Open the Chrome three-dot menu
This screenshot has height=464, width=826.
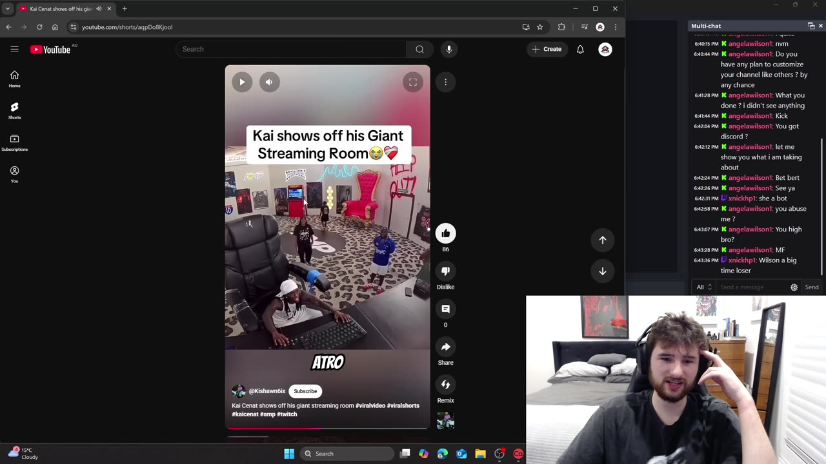[616, 27]
